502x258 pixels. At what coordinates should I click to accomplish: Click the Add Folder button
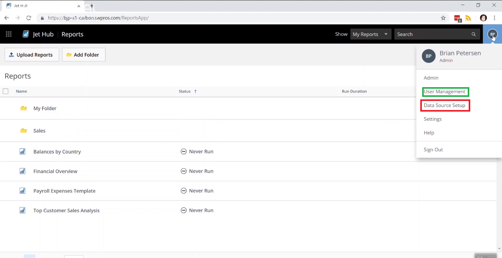click(83, 55)
